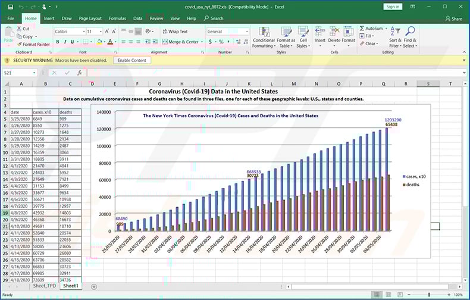Switch to the Page Layout ribbon tab

point(90,18)
